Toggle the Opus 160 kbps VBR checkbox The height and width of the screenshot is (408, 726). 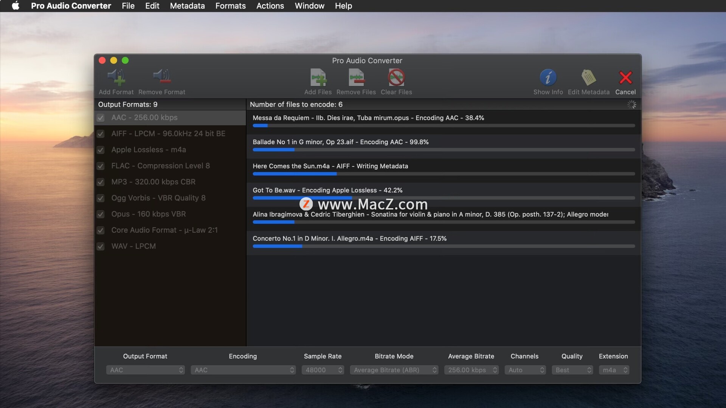(x=101, y=214)
